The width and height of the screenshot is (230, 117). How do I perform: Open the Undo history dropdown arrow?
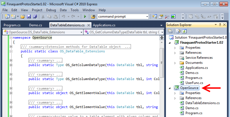68,17
